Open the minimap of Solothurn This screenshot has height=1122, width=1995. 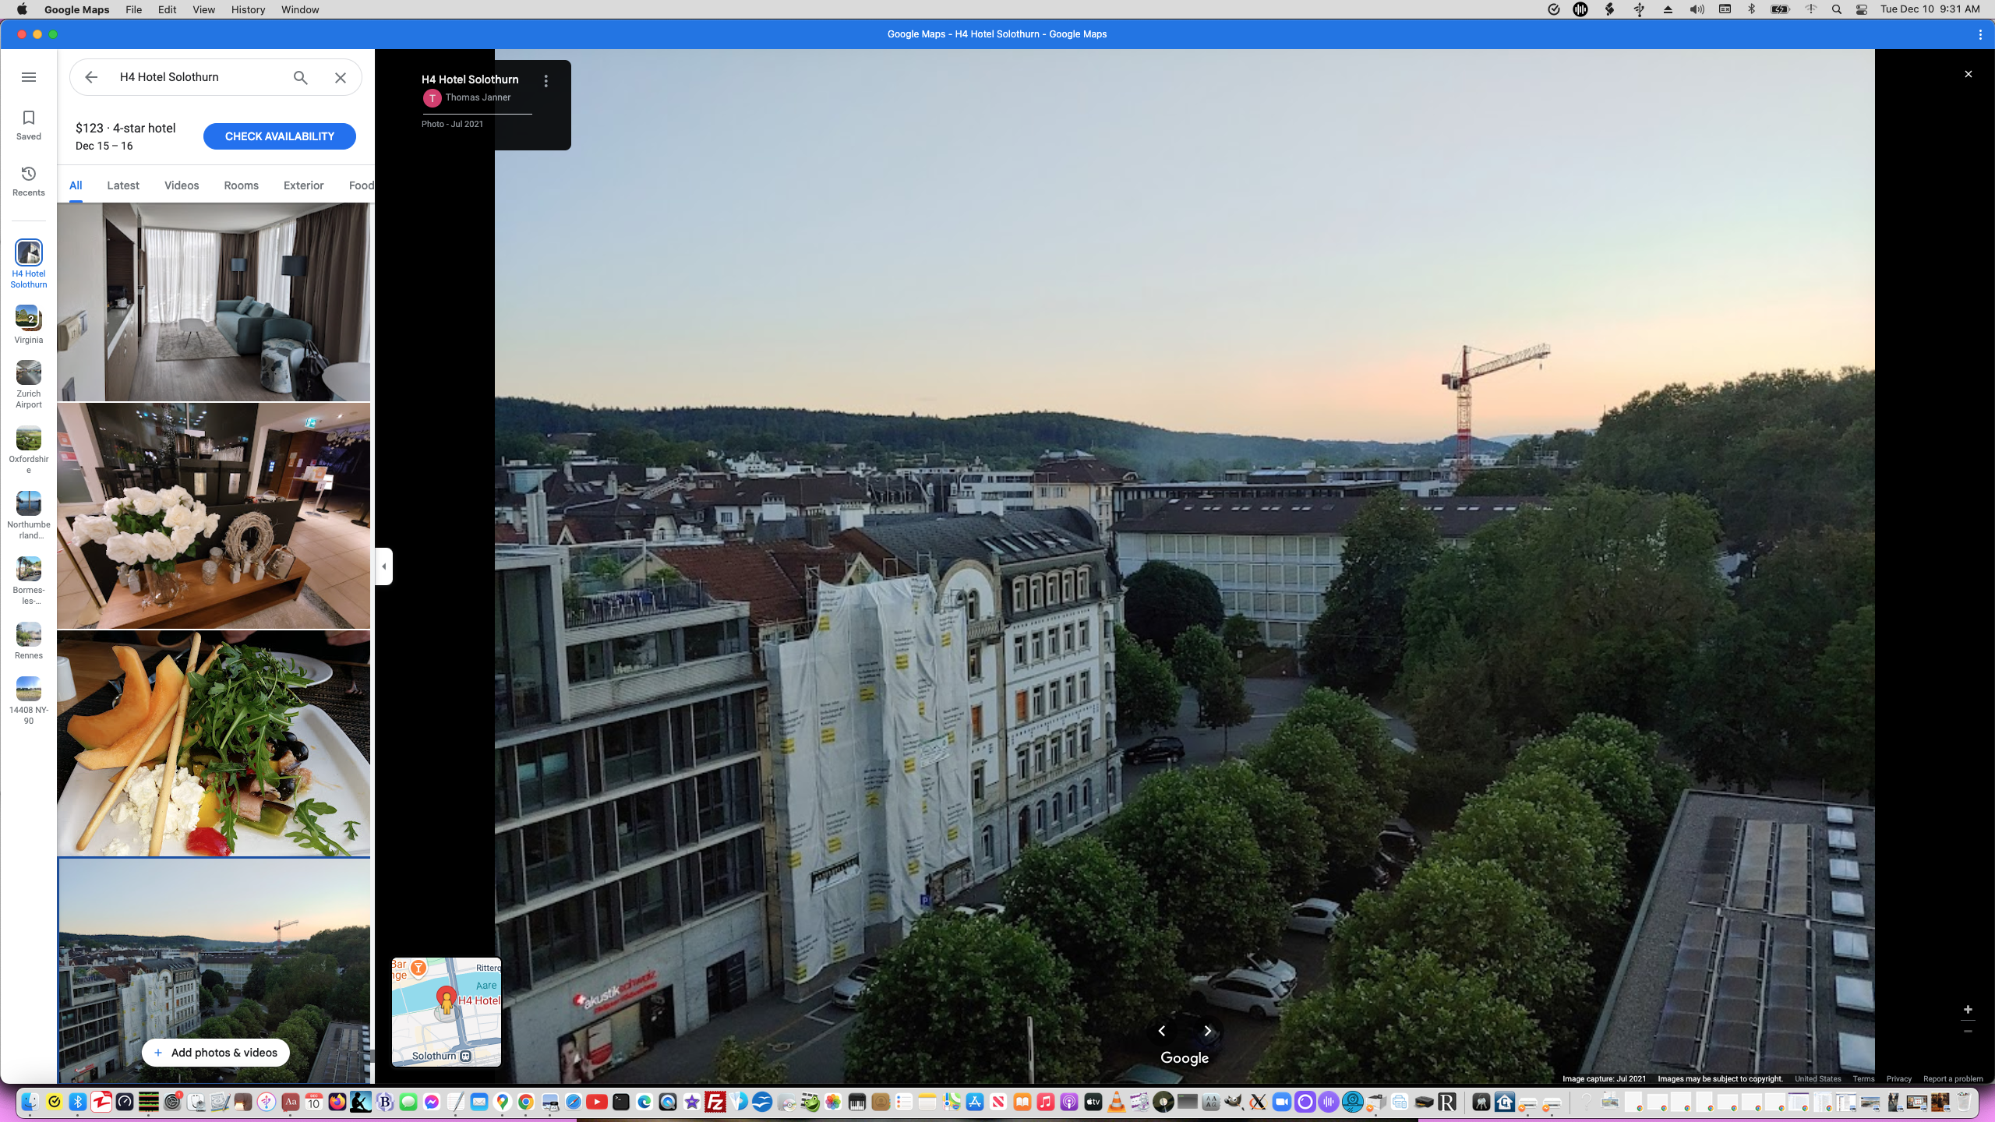click(446, 1011)
